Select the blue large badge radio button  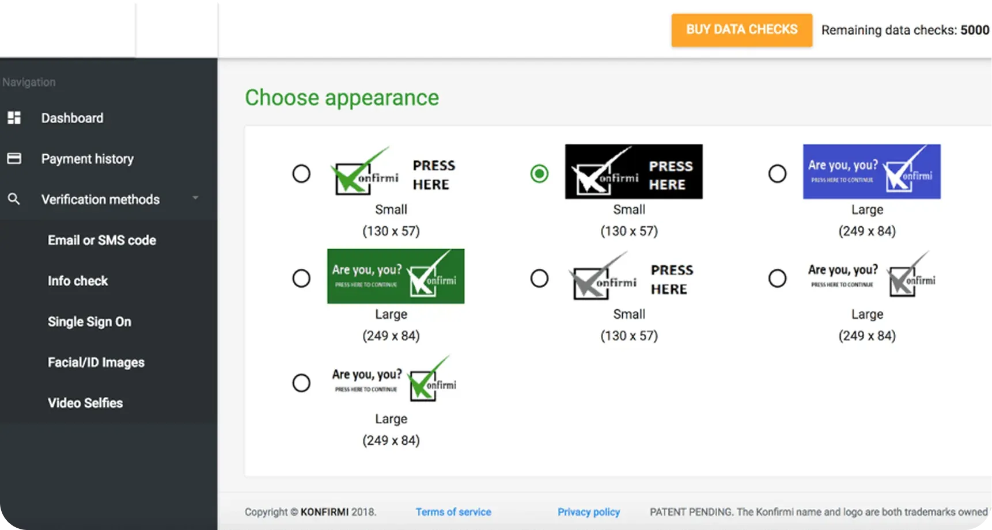pyautogui.click(x=777, y=173)
